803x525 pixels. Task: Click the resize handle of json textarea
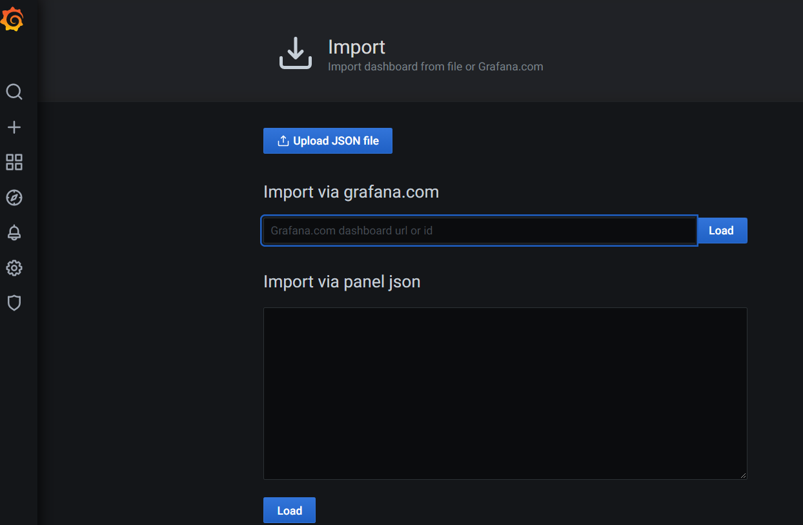pos(743,475)
